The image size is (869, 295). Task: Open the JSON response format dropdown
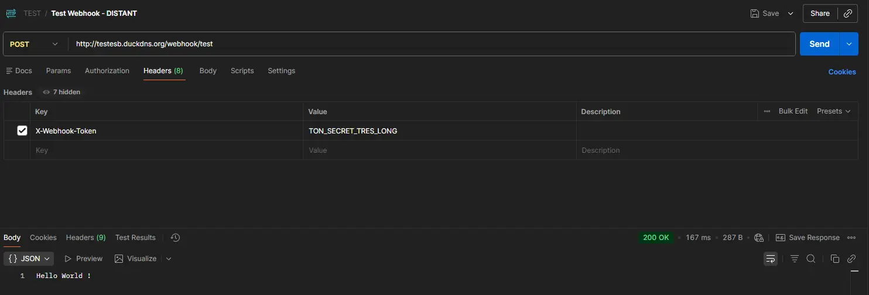29,259
